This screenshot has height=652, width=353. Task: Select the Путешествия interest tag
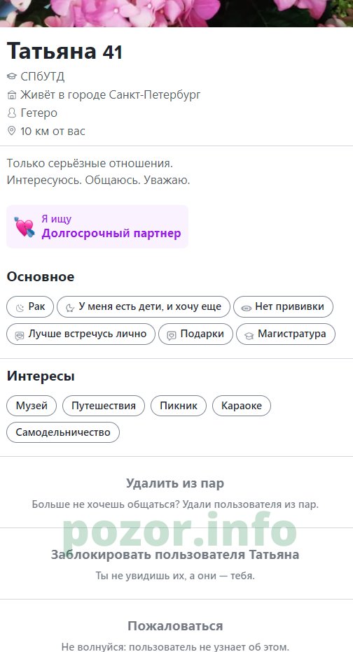coord(104,406)
